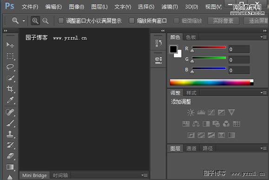
Task: Click the black foreground color swatch
Action: [173, 49]
